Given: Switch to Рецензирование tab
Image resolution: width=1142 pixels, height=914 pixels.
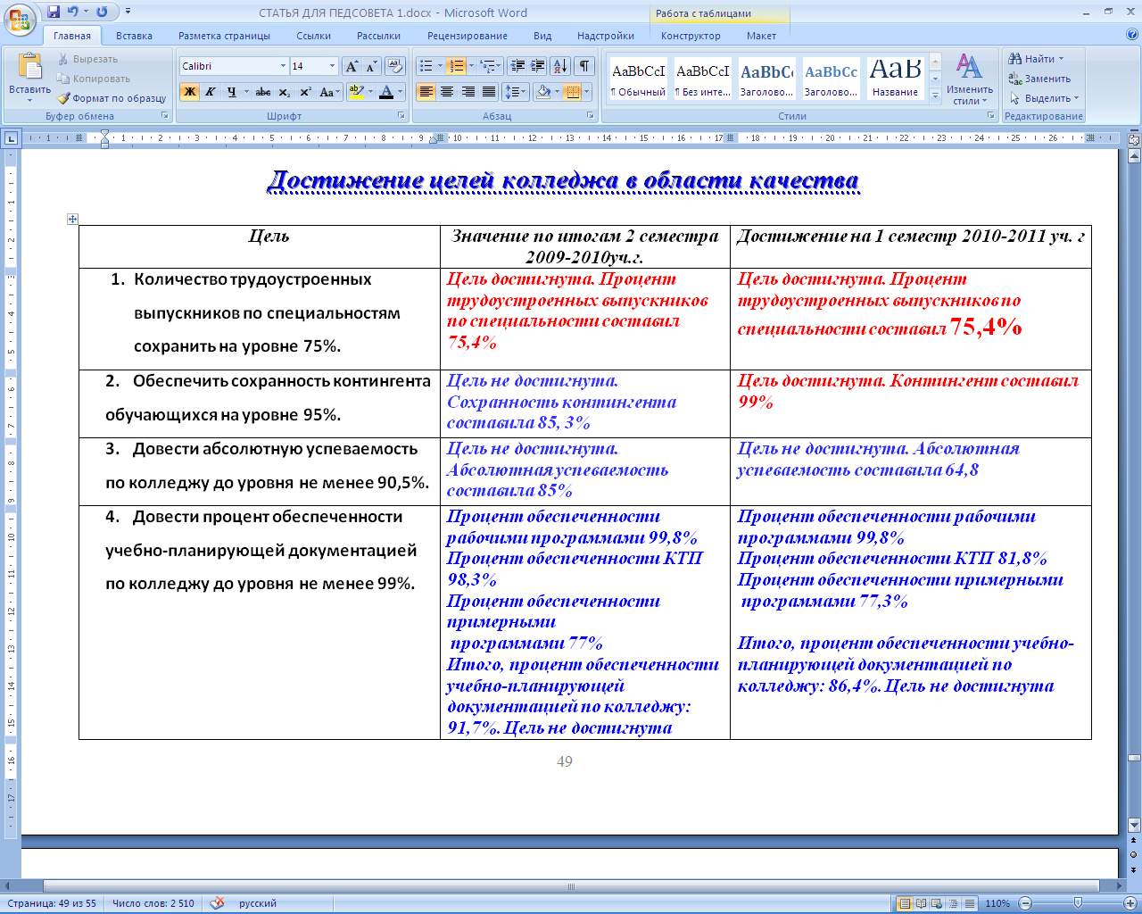Looking at the screenshot, I should (x=468, y=36).
